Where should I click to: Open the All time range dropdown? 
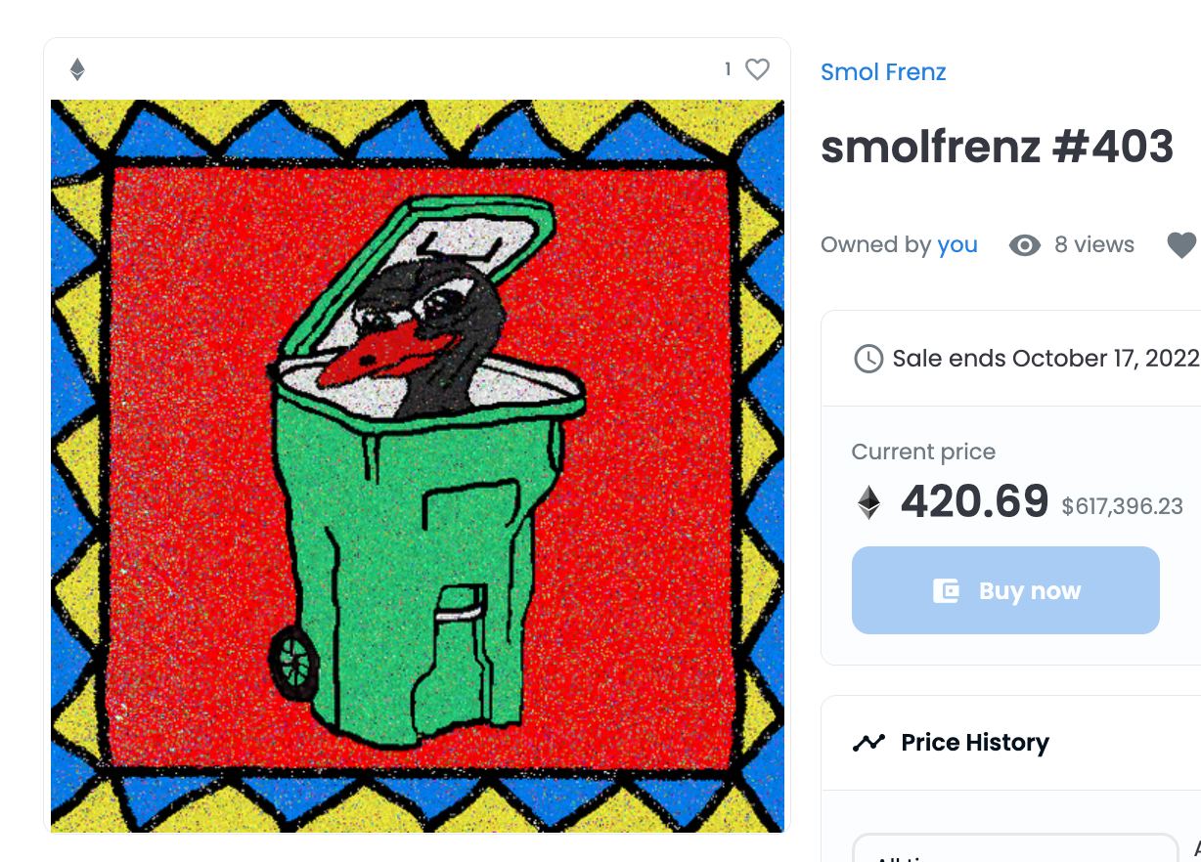click(1015, 847)
